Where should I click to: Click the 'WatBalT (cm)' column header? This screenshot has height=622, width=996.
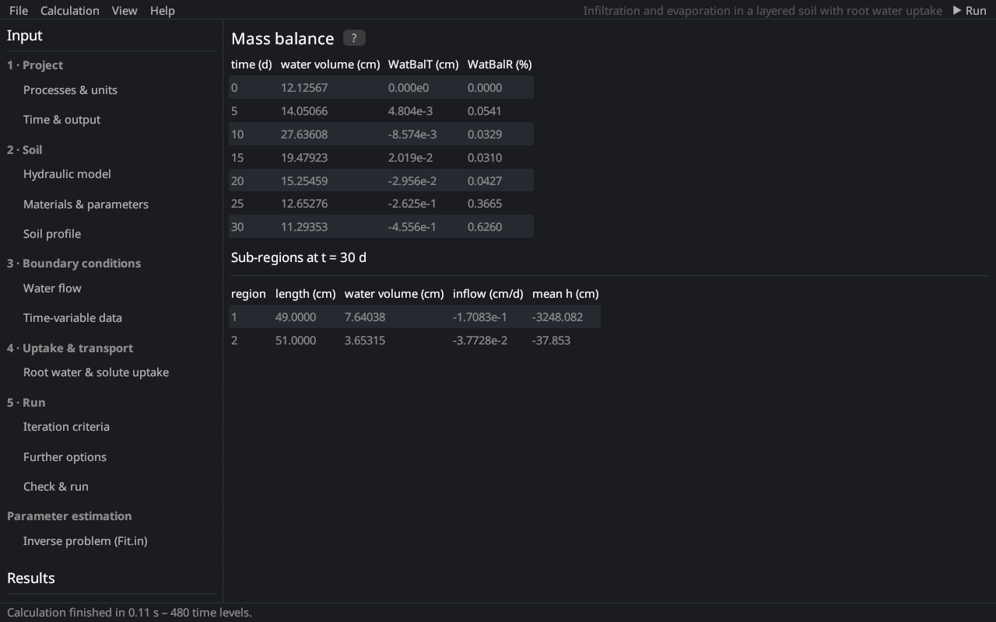pyautogui.click(x=423, y=65)
